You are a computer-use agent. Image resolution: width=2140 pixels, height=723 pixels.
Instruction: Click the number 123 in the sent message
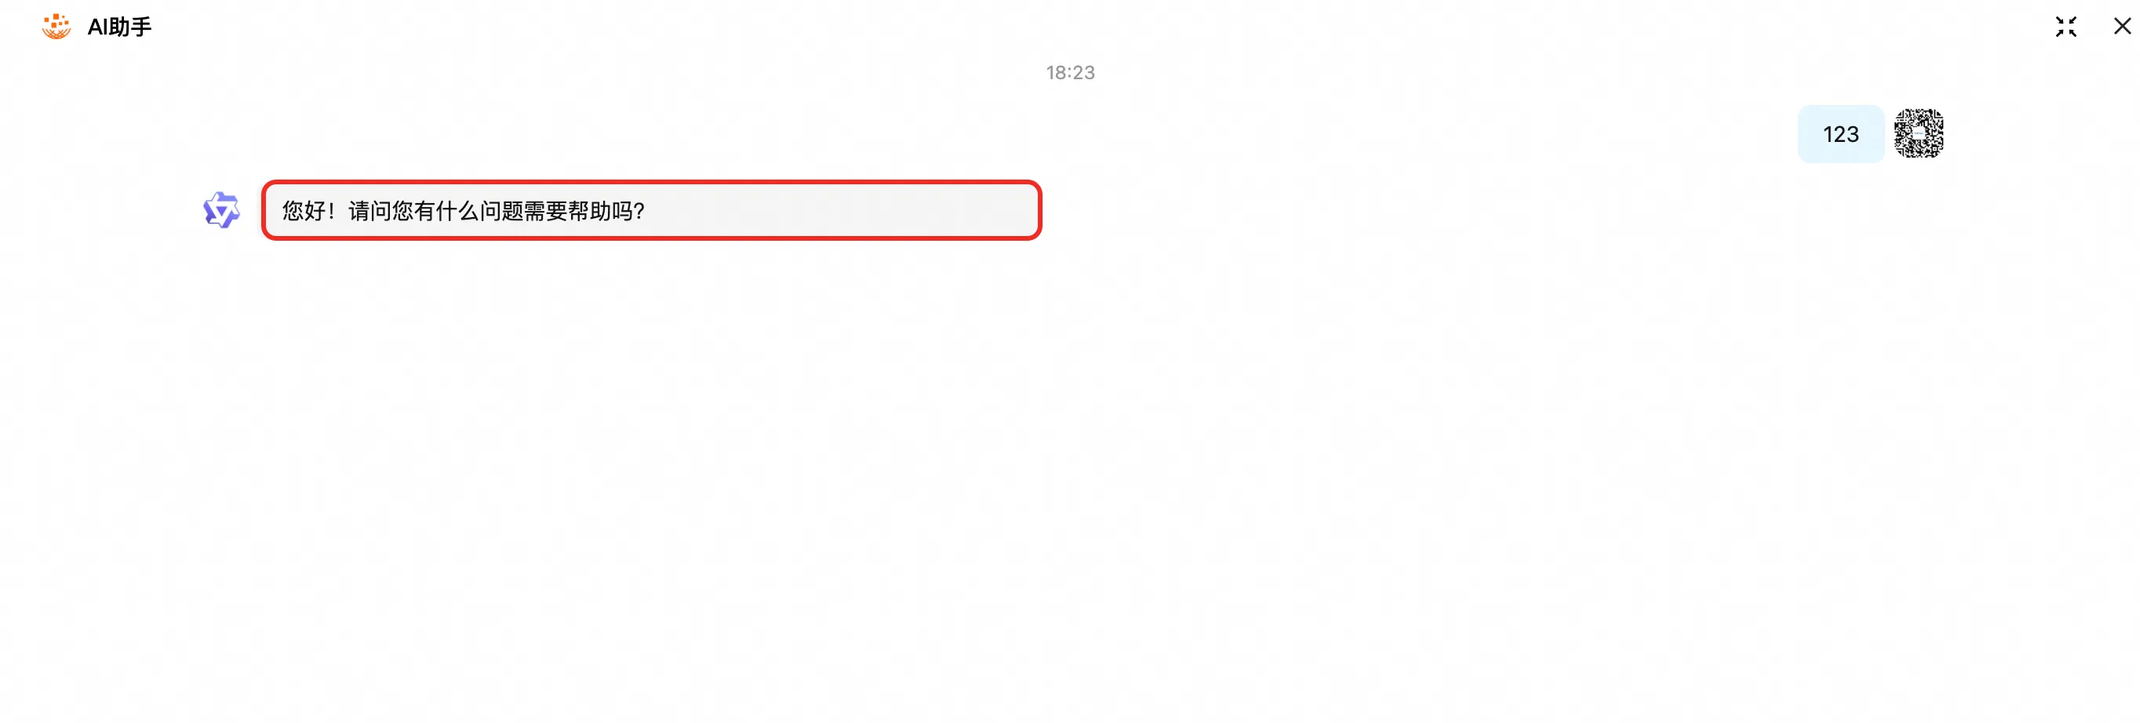point(1840,134)
